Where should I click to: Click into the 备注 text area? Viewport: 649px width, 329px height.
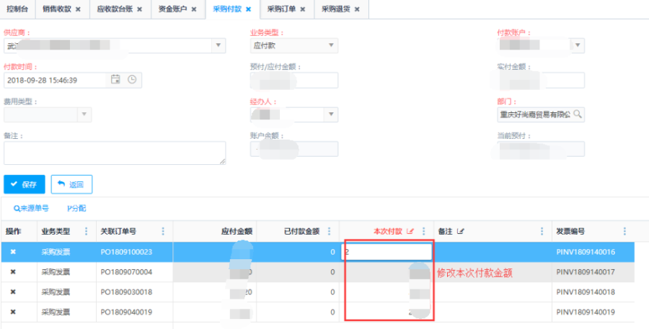(114, 153)
